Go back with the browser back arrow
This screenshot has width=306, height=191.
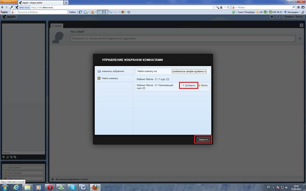[x=2, y=7]
